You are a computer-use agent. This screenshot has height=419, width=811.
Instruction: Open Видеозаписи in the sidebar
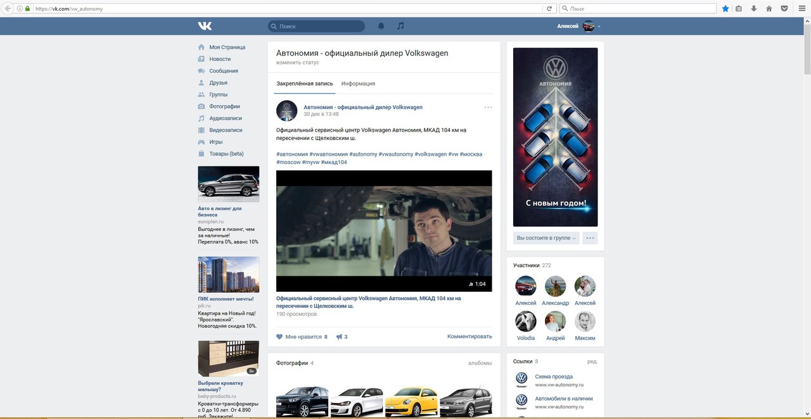226,130
